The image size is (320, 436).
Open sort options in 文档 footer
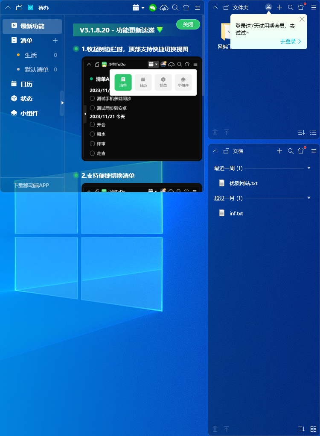(x=301, y=429)
